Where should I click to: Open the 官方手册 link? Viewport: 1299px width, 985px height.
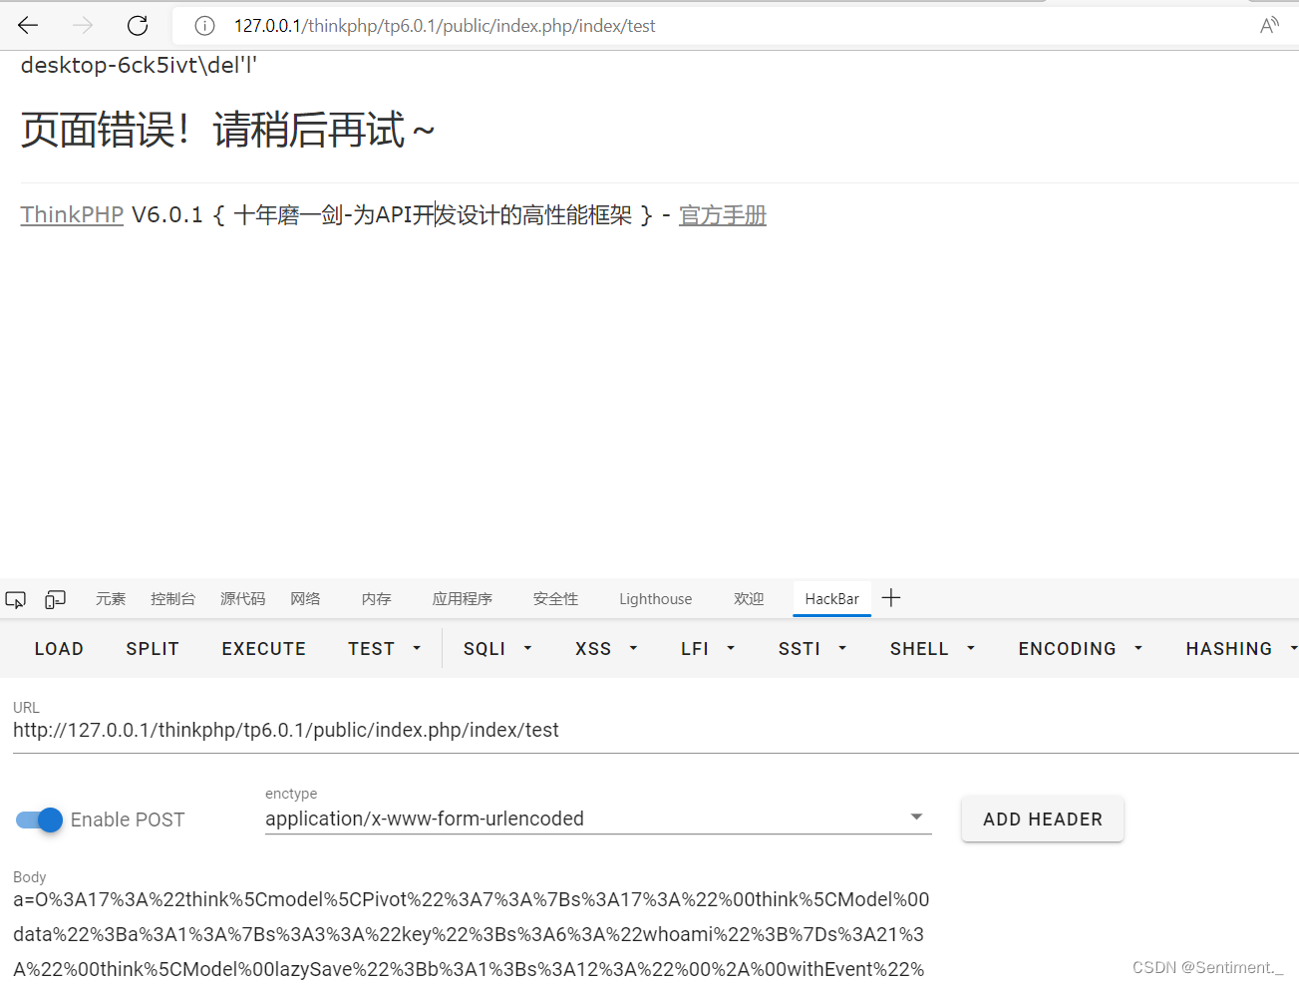(x=723, y=215)
